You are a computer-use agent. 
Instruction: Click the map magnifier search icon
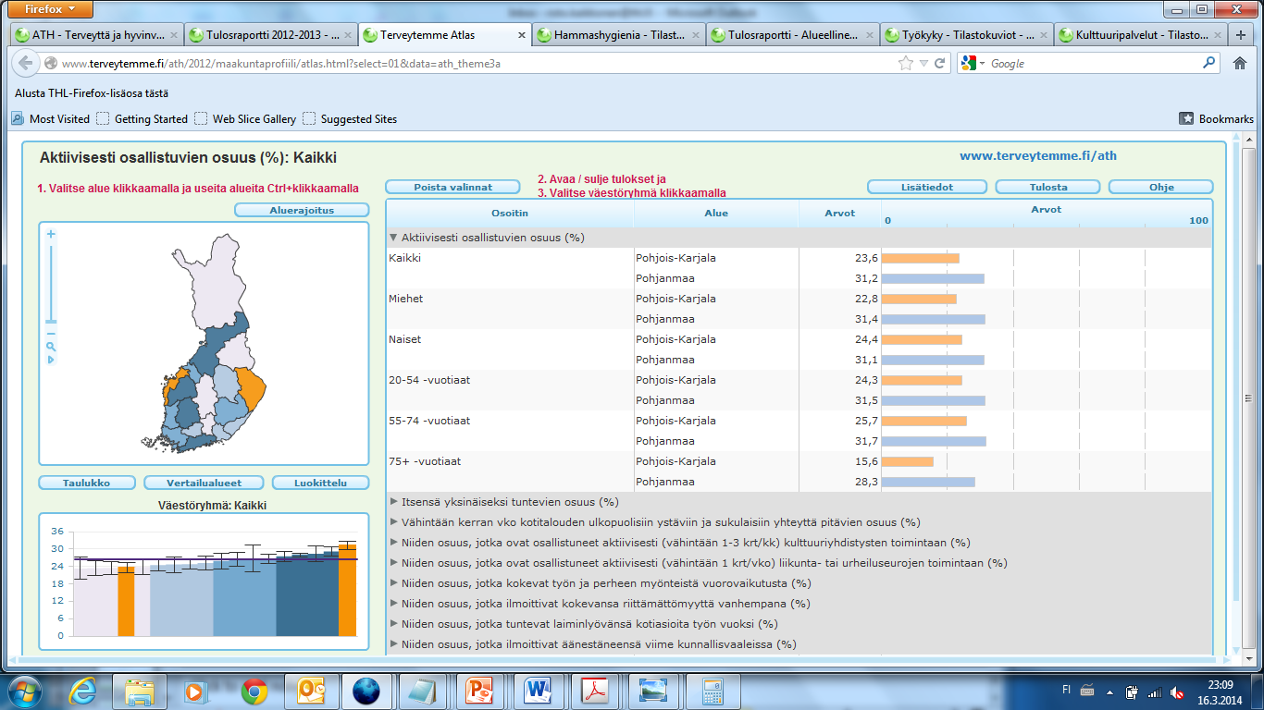[51, 347]
